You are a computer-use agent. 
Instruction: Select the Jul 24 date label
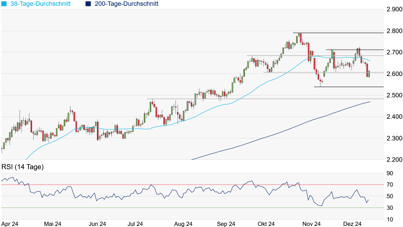click(x=135, y=224)
